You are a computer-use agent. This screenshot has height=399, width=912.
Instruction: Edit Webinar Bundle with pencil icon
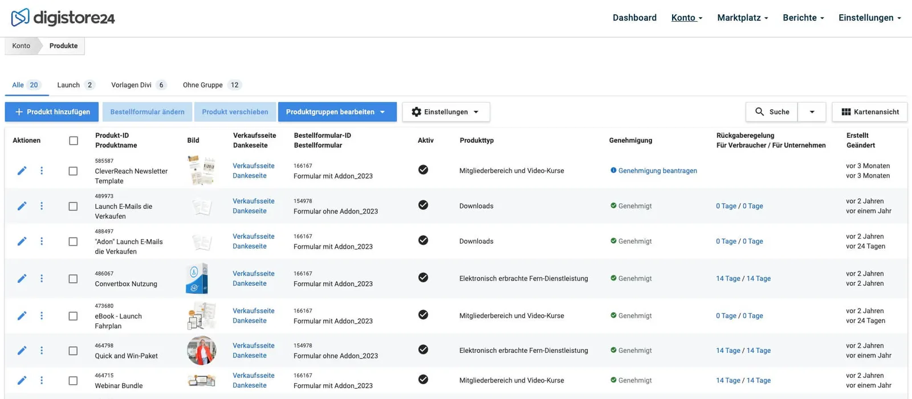pos(22,380)
